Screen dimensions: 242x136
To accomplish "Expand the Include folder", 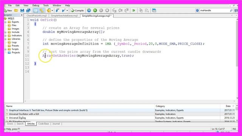I will click(6, 32).
